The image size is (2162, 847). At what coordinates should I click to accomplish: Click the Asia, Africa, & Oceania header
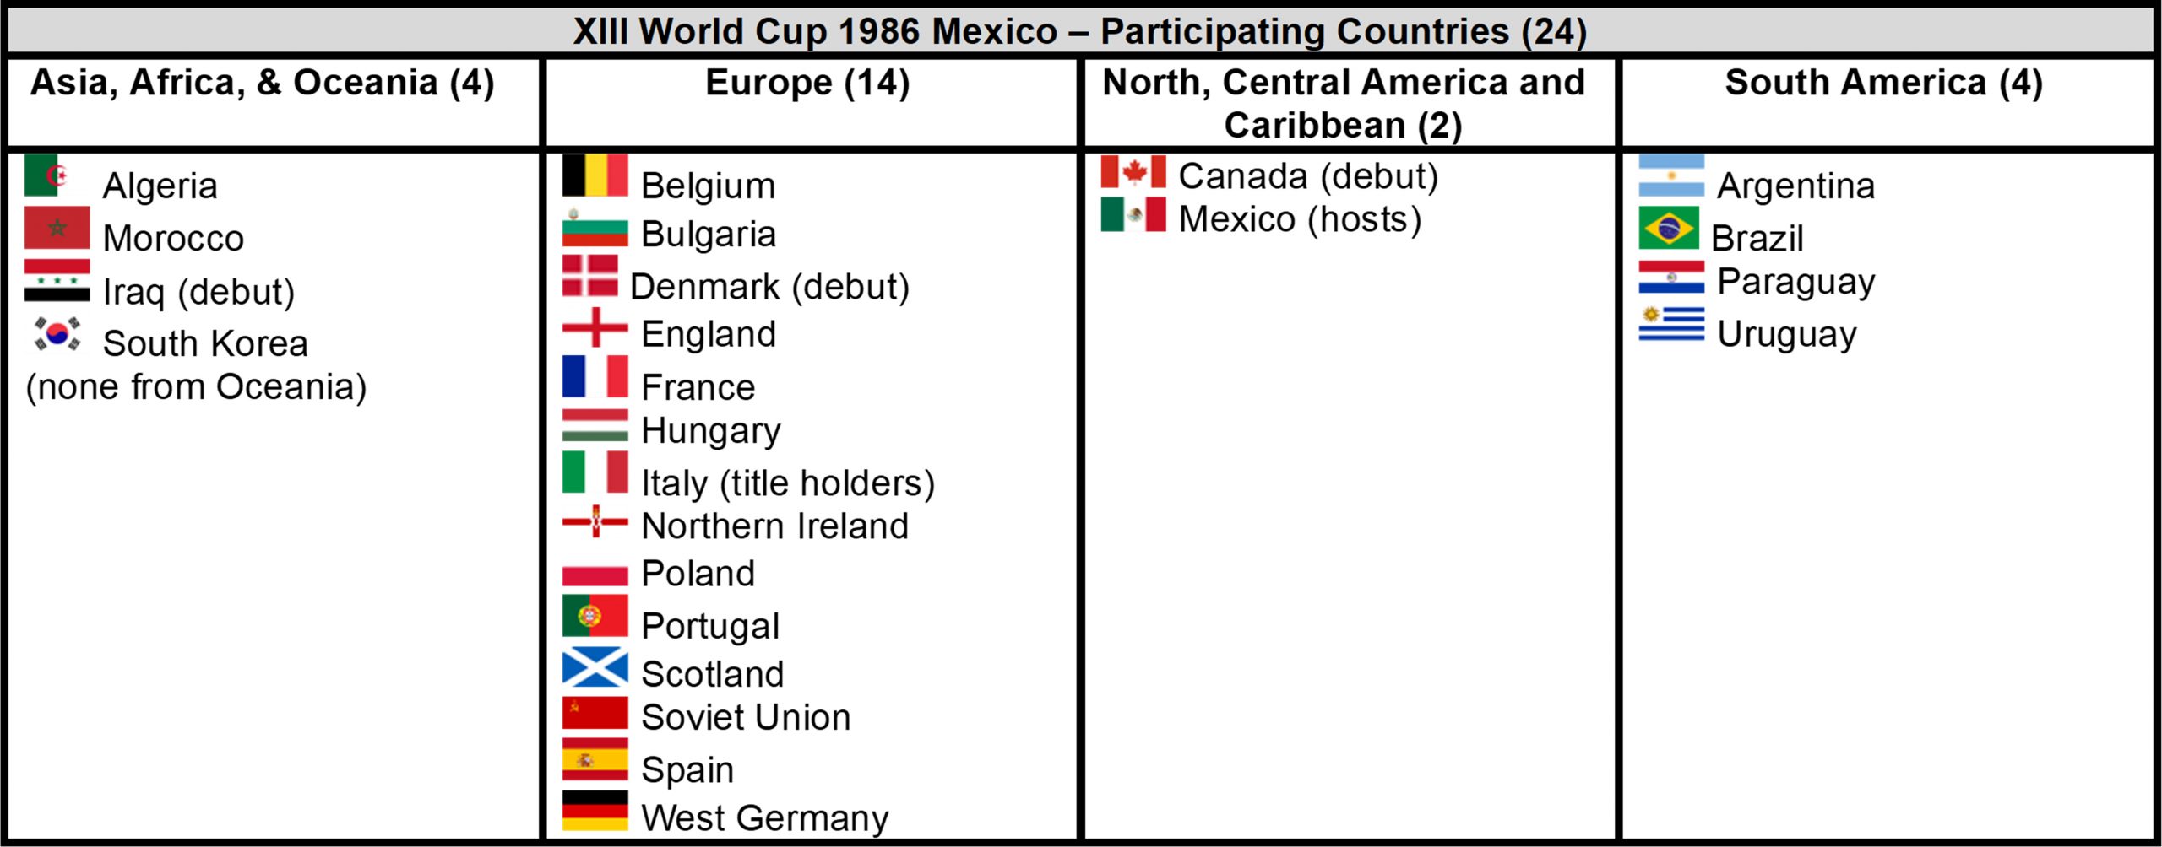(263, 83)
